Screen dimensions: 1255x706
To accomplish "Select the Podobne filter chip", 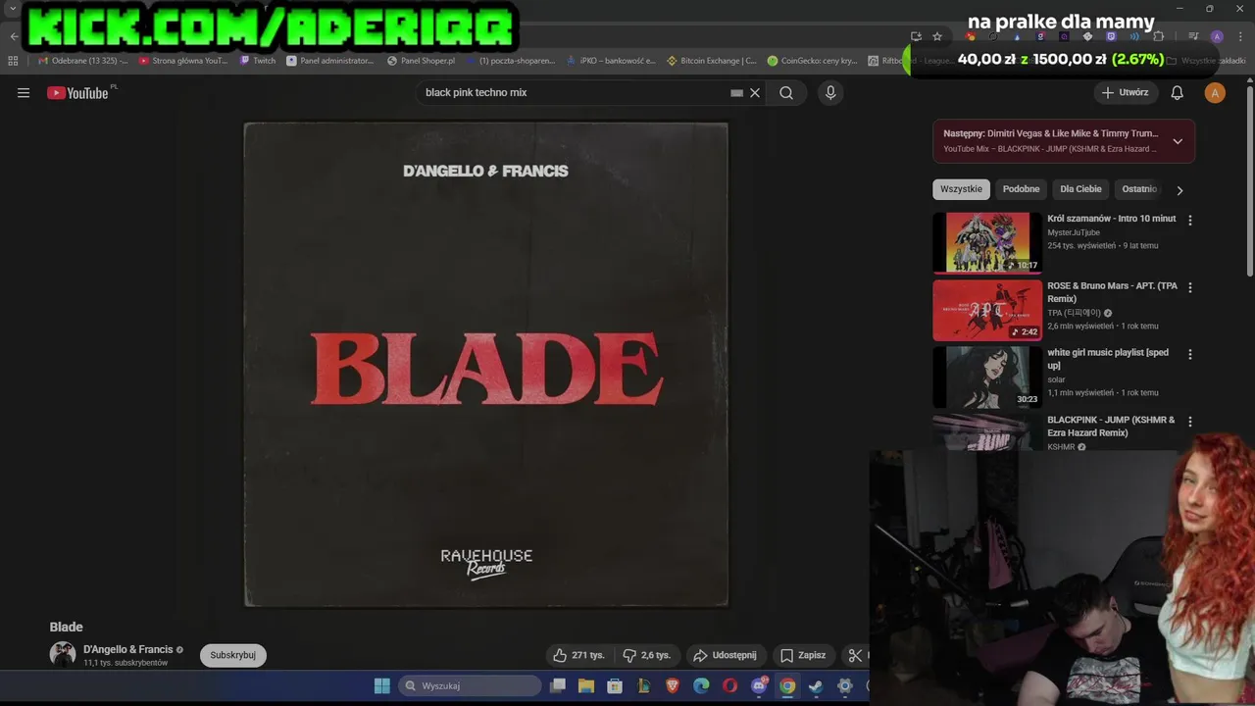I will point(1021,189).
